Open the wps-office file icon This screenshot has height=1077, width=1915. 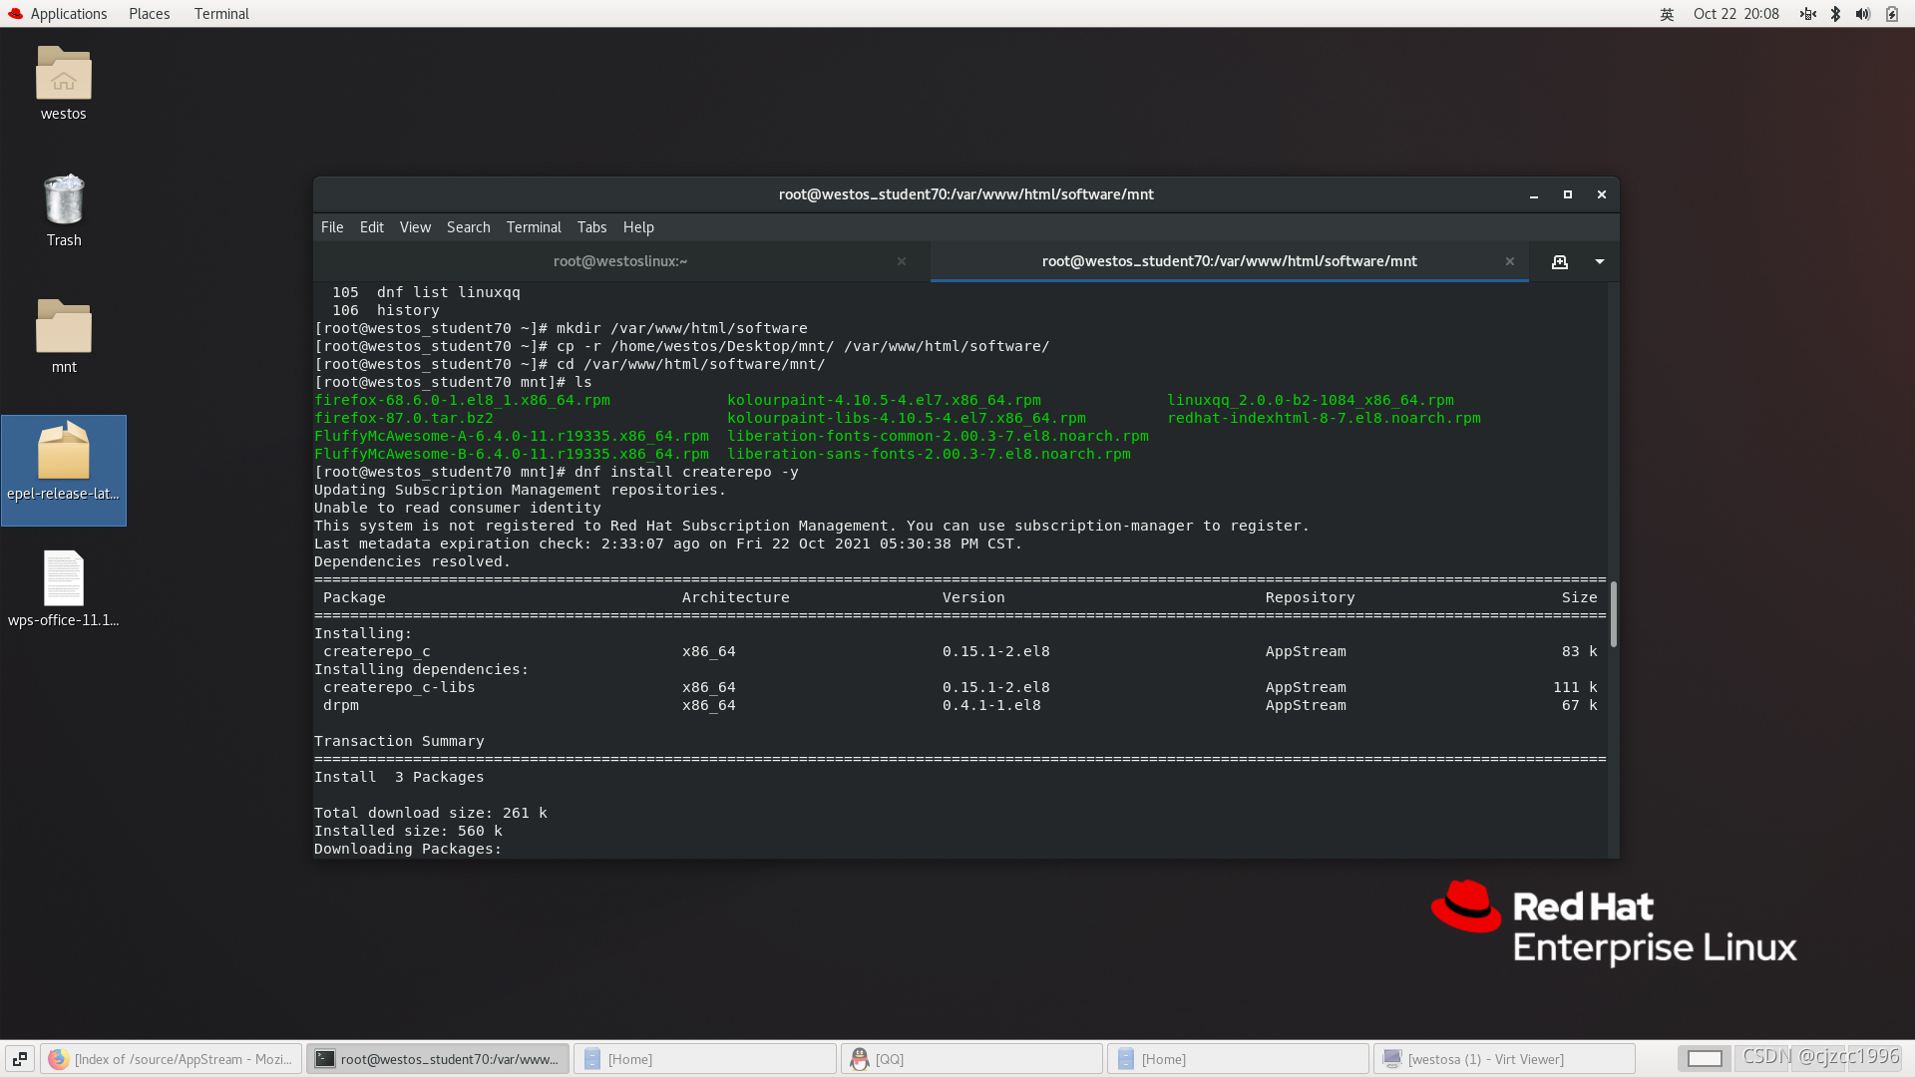click(64, 579)
